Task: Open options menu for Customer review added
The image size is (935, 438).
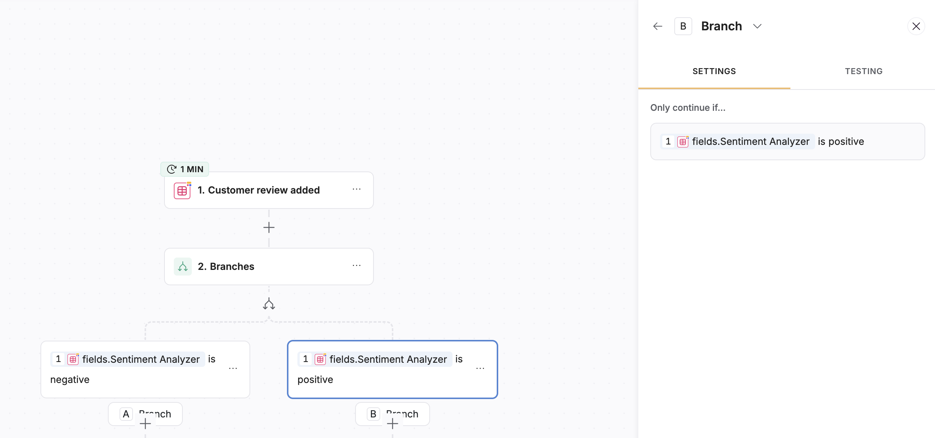Action: (356, 189)
